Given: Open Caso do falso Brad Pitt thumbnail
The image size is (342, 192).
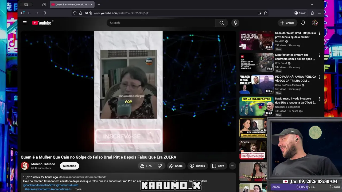Looking at the screenshot, I should tap(256, 41).
